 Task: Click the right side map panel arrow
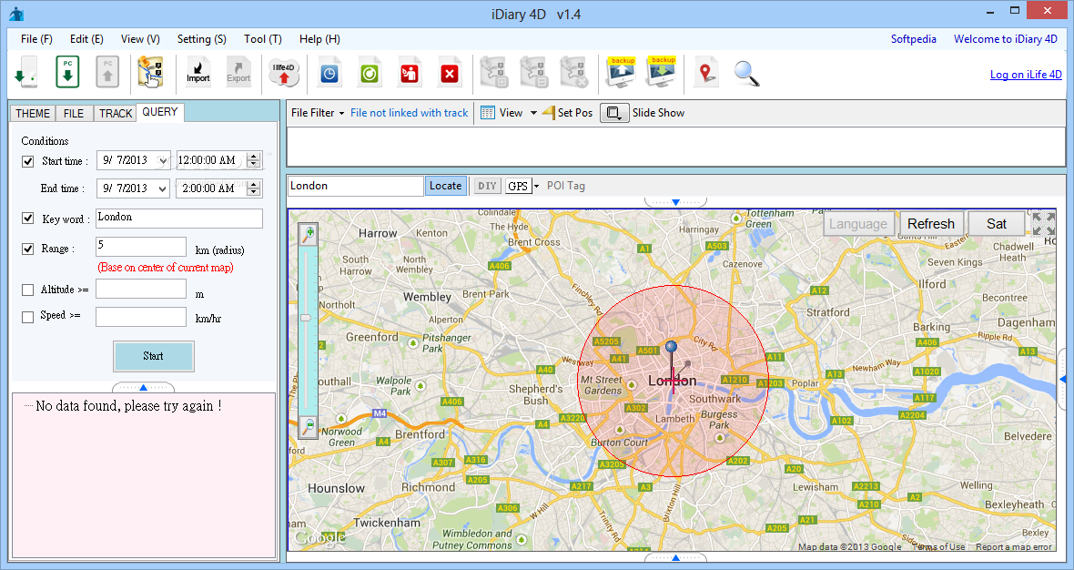point(1062,379)
